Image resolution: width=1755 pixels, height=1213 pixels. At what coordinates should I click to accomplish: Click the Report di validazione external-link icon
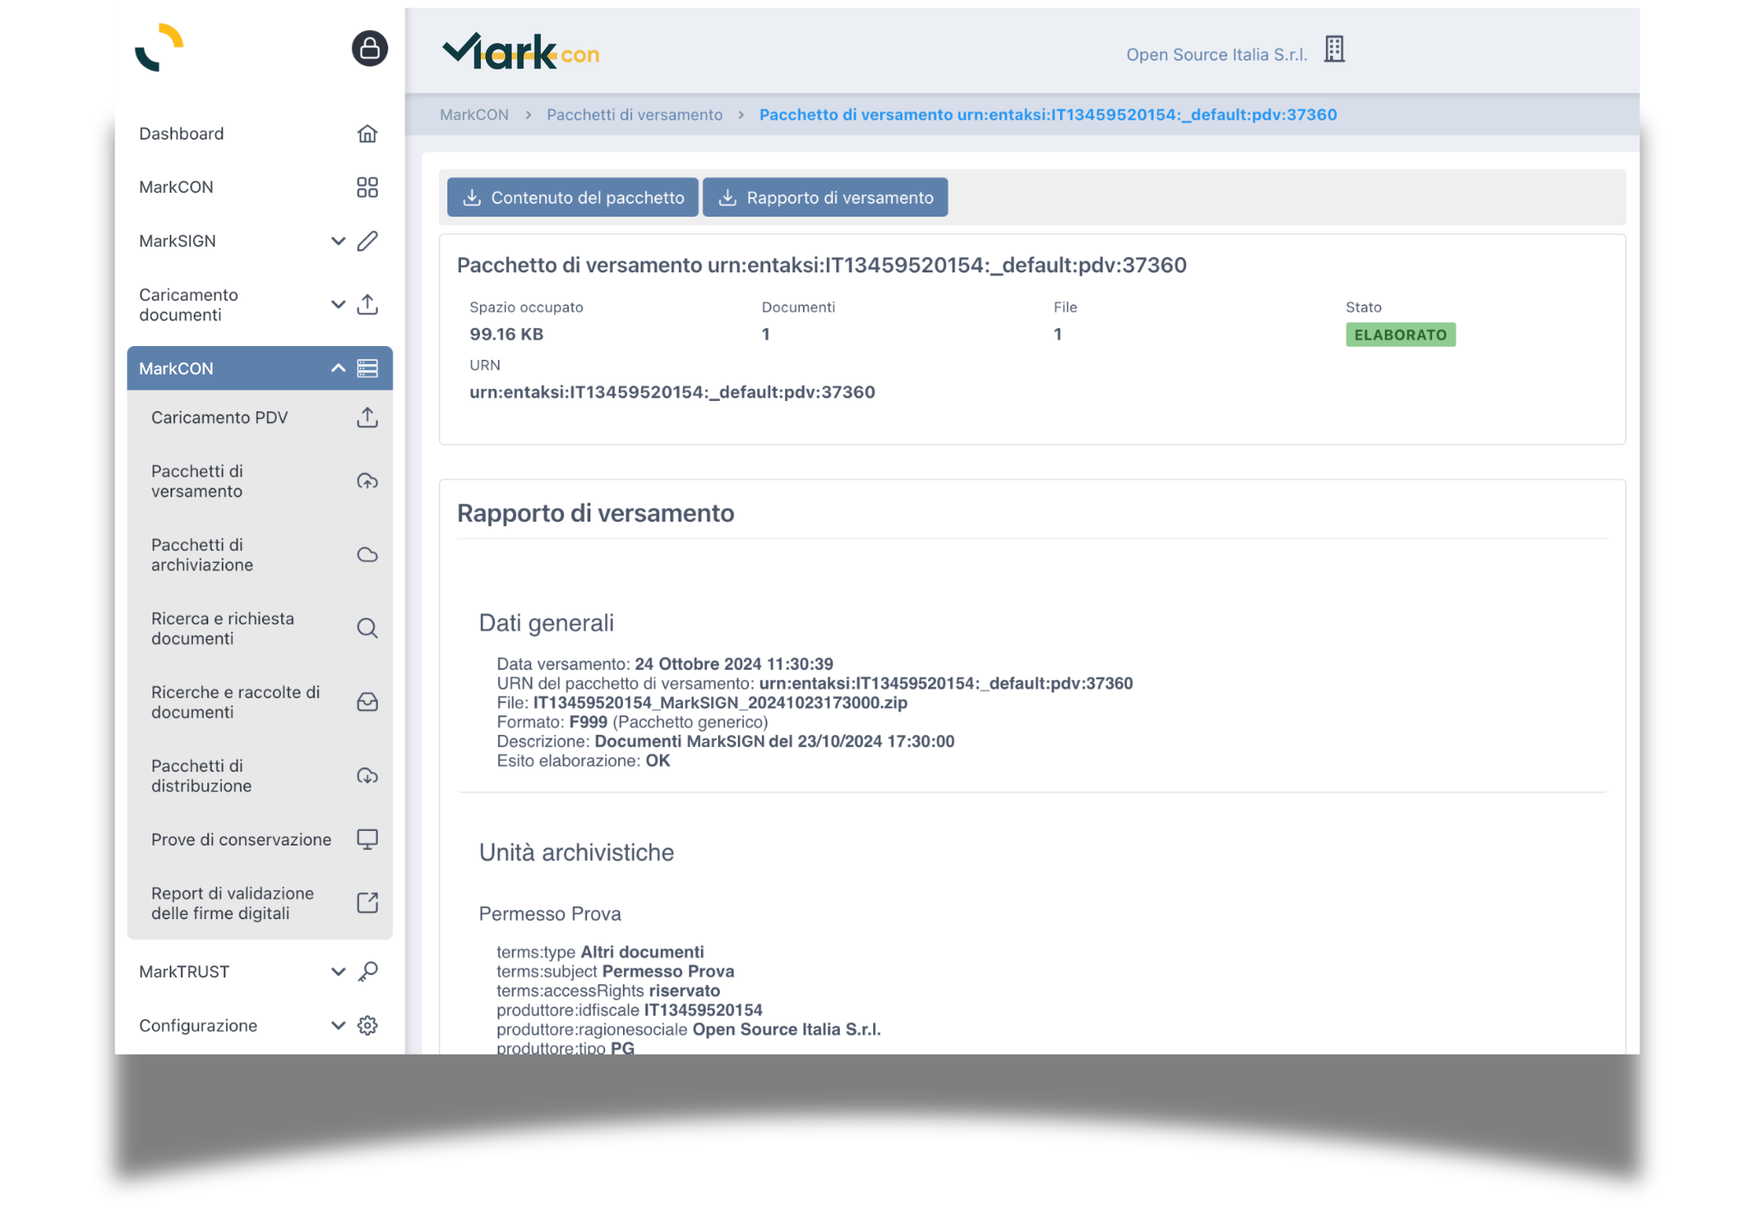coord(368,902)
